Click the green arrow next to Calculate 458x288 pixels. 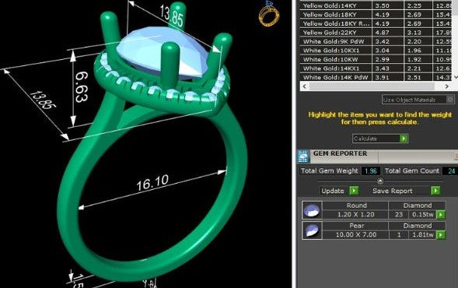click(x=404, y=139)
